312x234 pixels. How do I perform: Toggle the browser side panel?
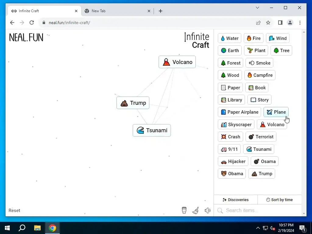click(x=280, y=23)
